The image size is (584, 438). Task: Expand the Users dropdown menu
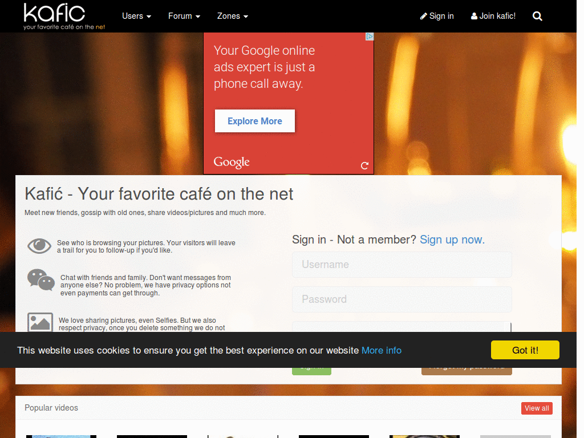pyautogui.click(x=136, y=16)
